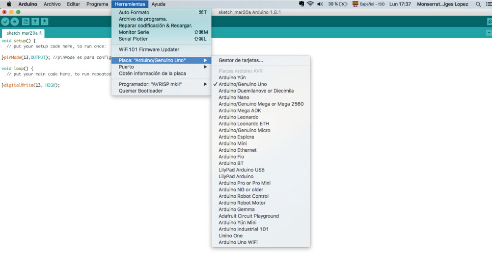Screen dimensions: 492x257
Task: Open Notification Center icon
Action: 488,4
